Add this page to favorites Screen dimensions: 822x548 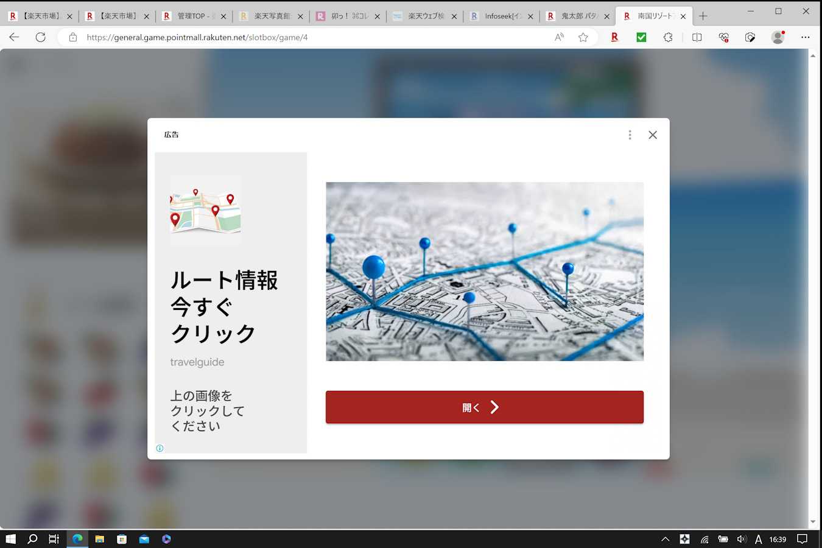[583, 37]
